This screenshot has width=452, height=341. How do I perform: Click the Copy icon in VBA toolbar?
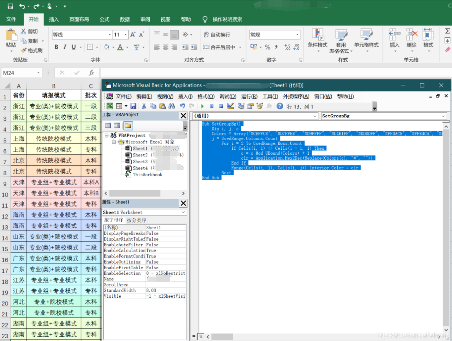(x=153, y=106)
